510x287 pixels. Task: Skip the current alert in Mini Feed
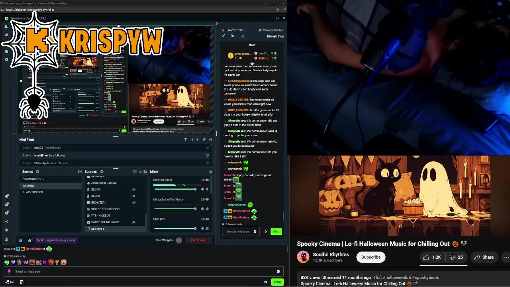198,140
